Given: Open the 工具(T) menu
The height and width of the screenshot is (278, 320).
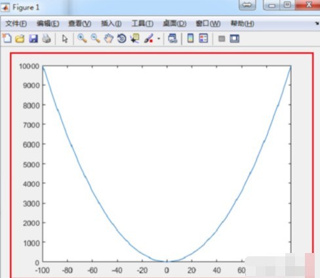Looking at the screenshot, I should click(142, 24).
